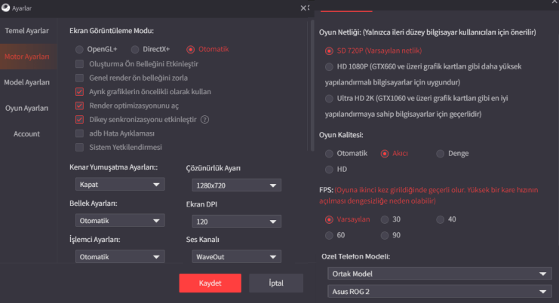Enable Oluşturma Ön Belleğini Etkinleştir checkbox
The height and width of the screenshot is (303, 559).
click(79, 64)
